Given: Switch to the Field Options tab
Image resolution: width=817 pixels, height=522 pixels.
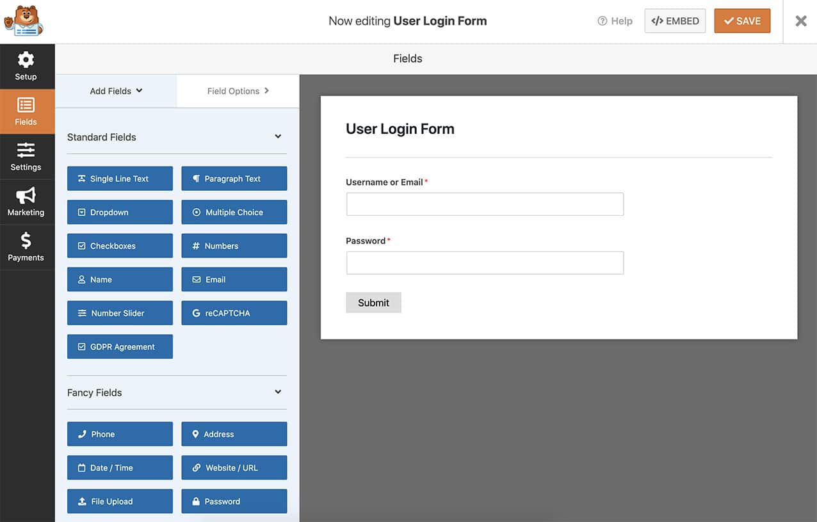Looking at the screenshot, I should point(238,91).
